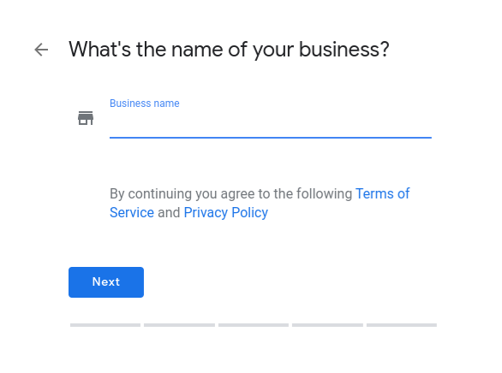Click "Terms of" at end of first line
This screenshot has width=502, height=373.
[382, 193]
